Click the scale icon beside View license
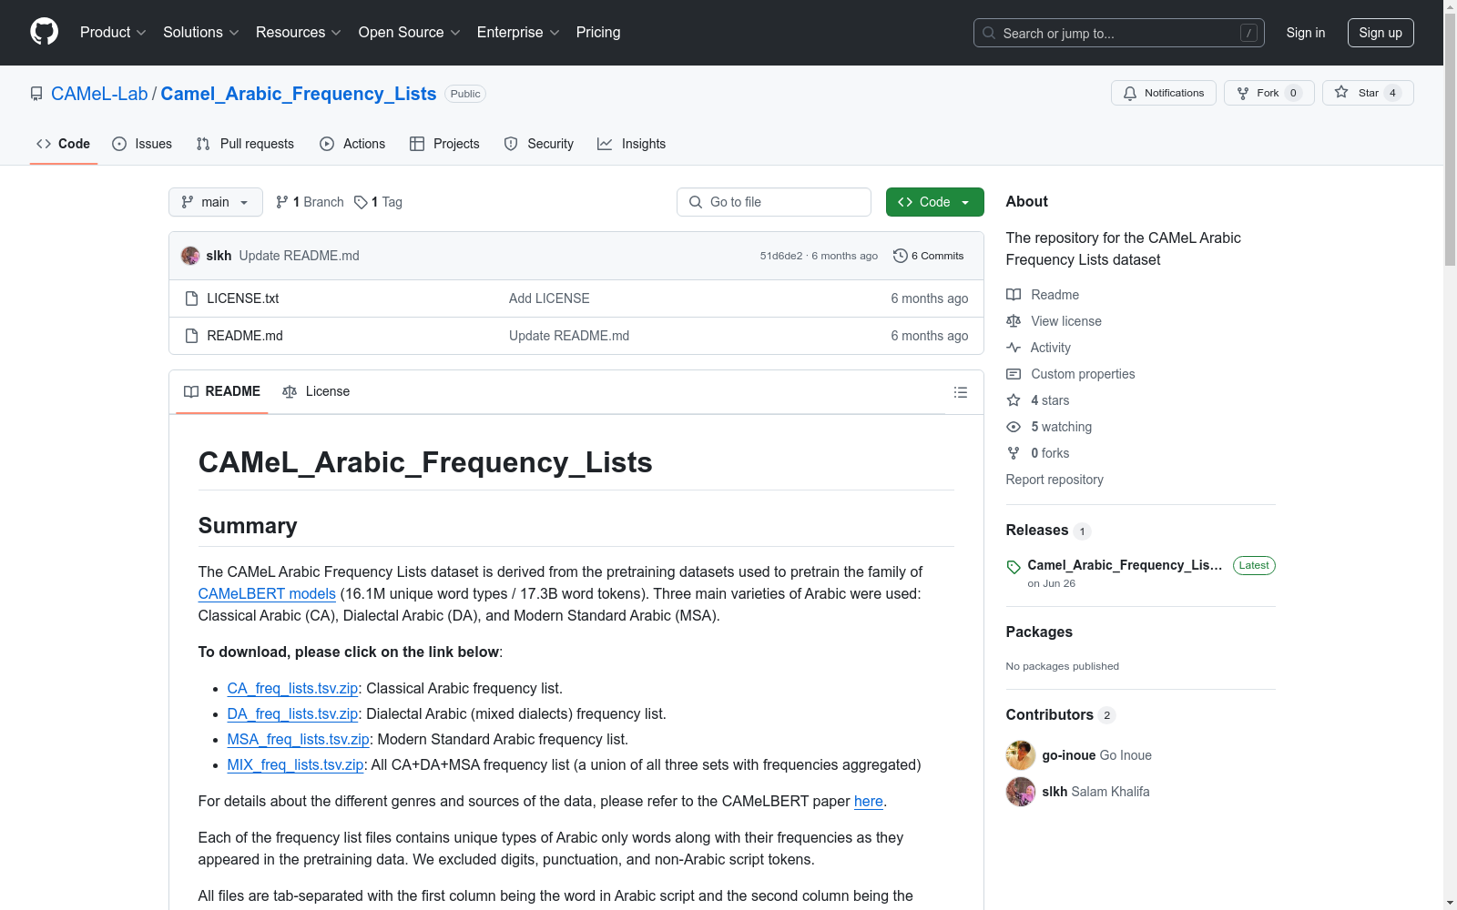This screenshot has width=1457, height=910. (x=1014, y=321)
